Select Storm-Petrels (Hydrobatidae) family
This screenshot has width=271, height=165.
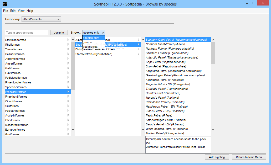(x=108, y=54)
